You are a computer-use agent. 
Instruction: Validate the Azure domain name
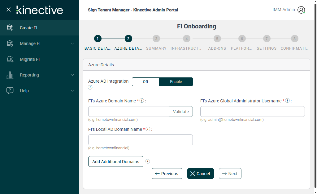(x=181, y=112)
